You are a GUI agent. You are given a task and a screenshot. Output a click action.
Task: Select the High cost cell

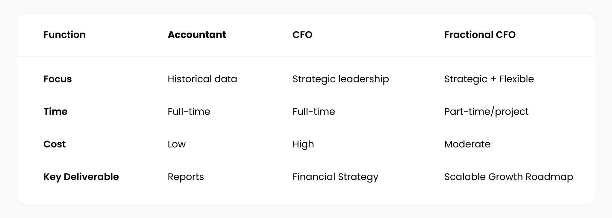tap(303, 144)
